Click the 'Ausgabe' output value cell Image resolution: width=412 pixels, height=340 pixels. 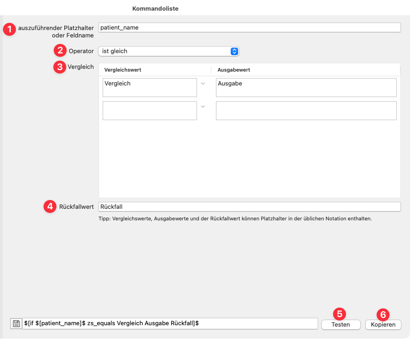coord(306,87)
